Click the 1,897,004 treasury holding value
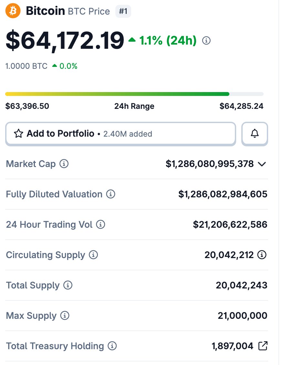Viewport: 283px width, 365px height. click(x=232, y=346)
